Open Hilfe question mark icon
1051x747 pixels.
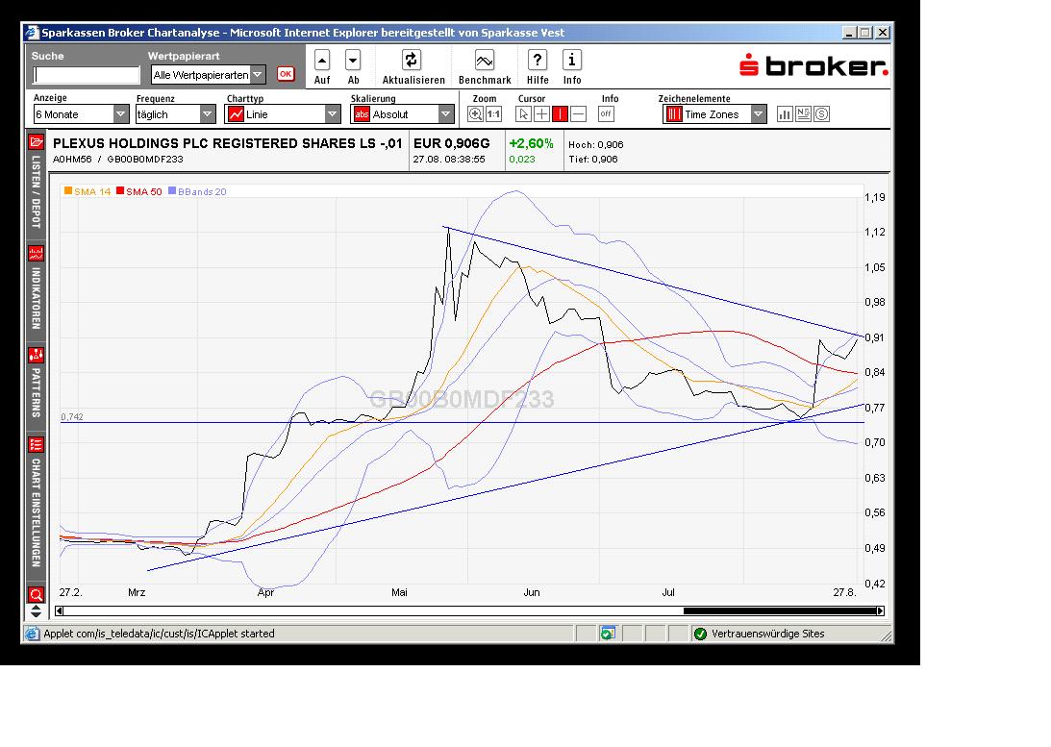point(537,61)
